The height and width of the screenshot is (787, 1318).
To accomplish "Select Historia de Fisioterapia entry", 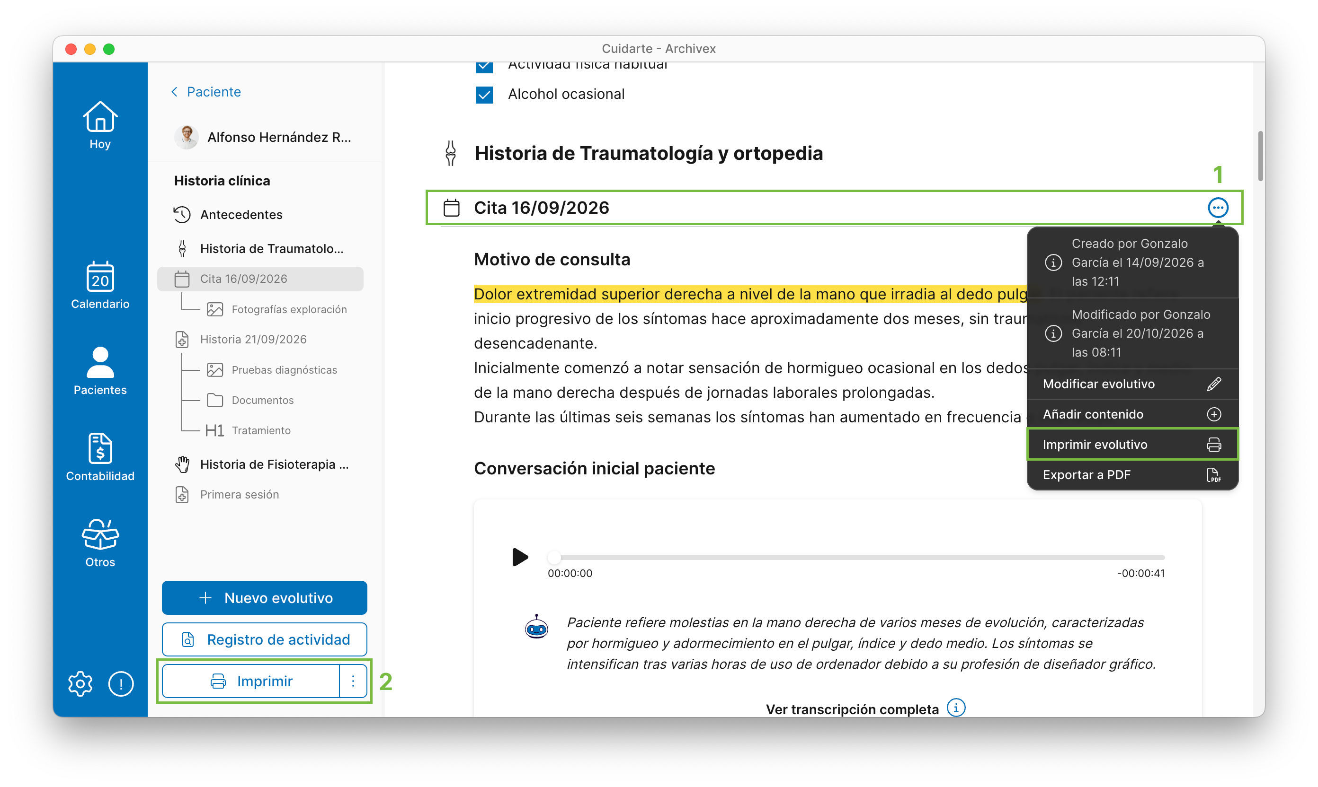I will (262, 464).
